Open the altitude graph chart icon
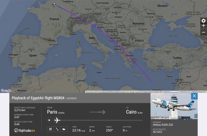Screen dimensions: 207x136 pos(64,129)
